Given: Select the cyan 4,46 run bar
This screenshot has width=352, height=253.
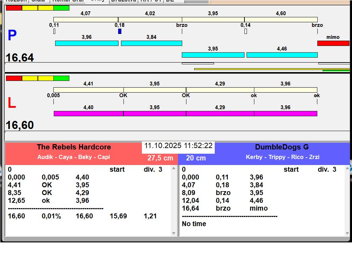Looking at the screenshot, I should (282, 55).
